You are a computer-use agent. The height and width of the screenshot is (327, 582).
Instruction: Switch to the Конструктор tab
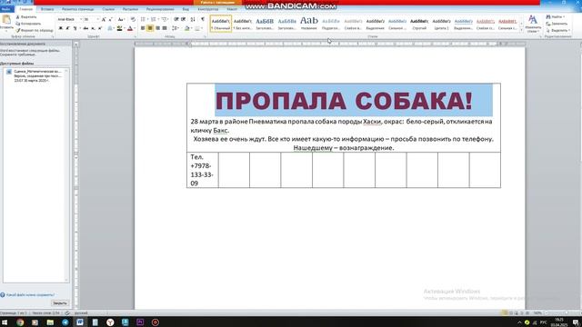click(208, 9)
